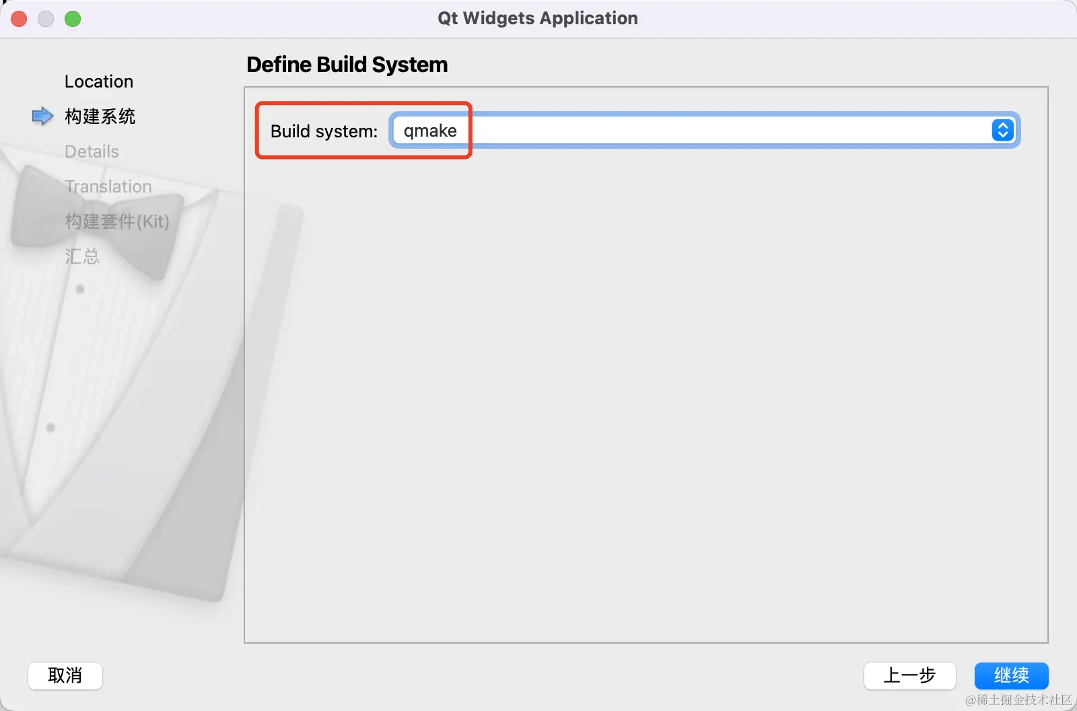Cancel the wizard with 取消 button
1077x711 pixels.
[x=65, y=675]
